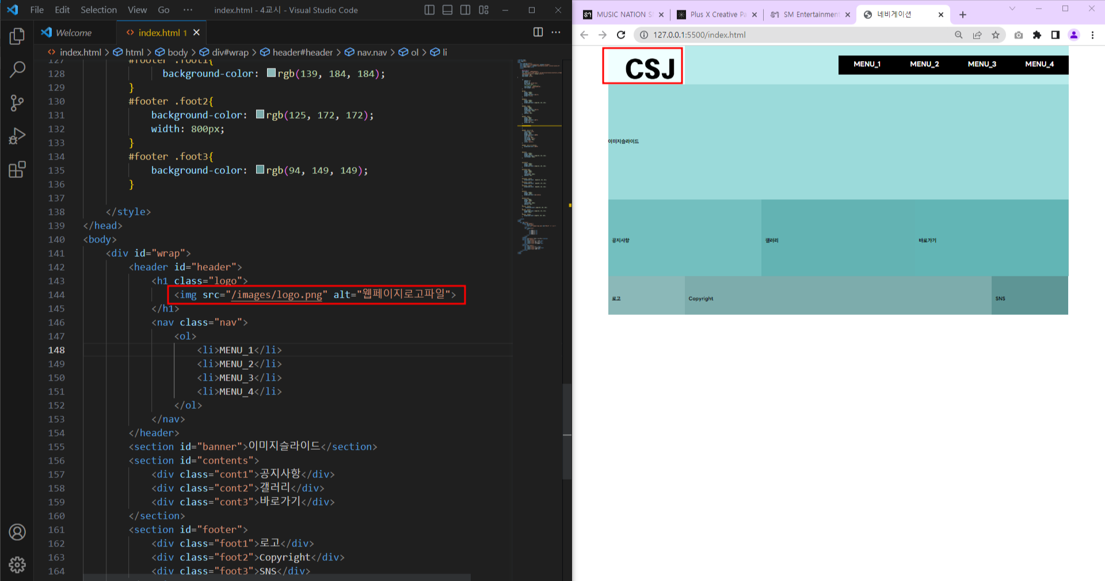
Task: Open the Source Control view
Action: (x=17, y=103)
